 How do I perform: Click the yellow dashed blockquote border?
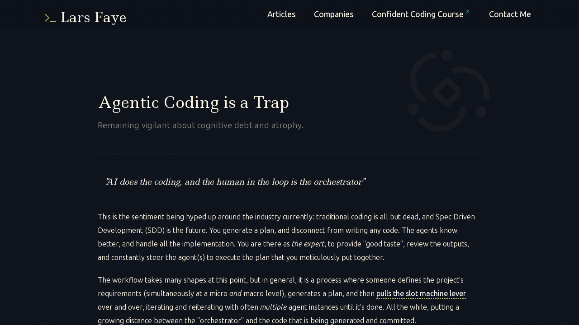point(98,182)
